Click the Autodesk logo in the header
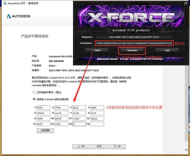Image resolution: width=190 pixels, height=156 pixels. [x=19, y=16]
